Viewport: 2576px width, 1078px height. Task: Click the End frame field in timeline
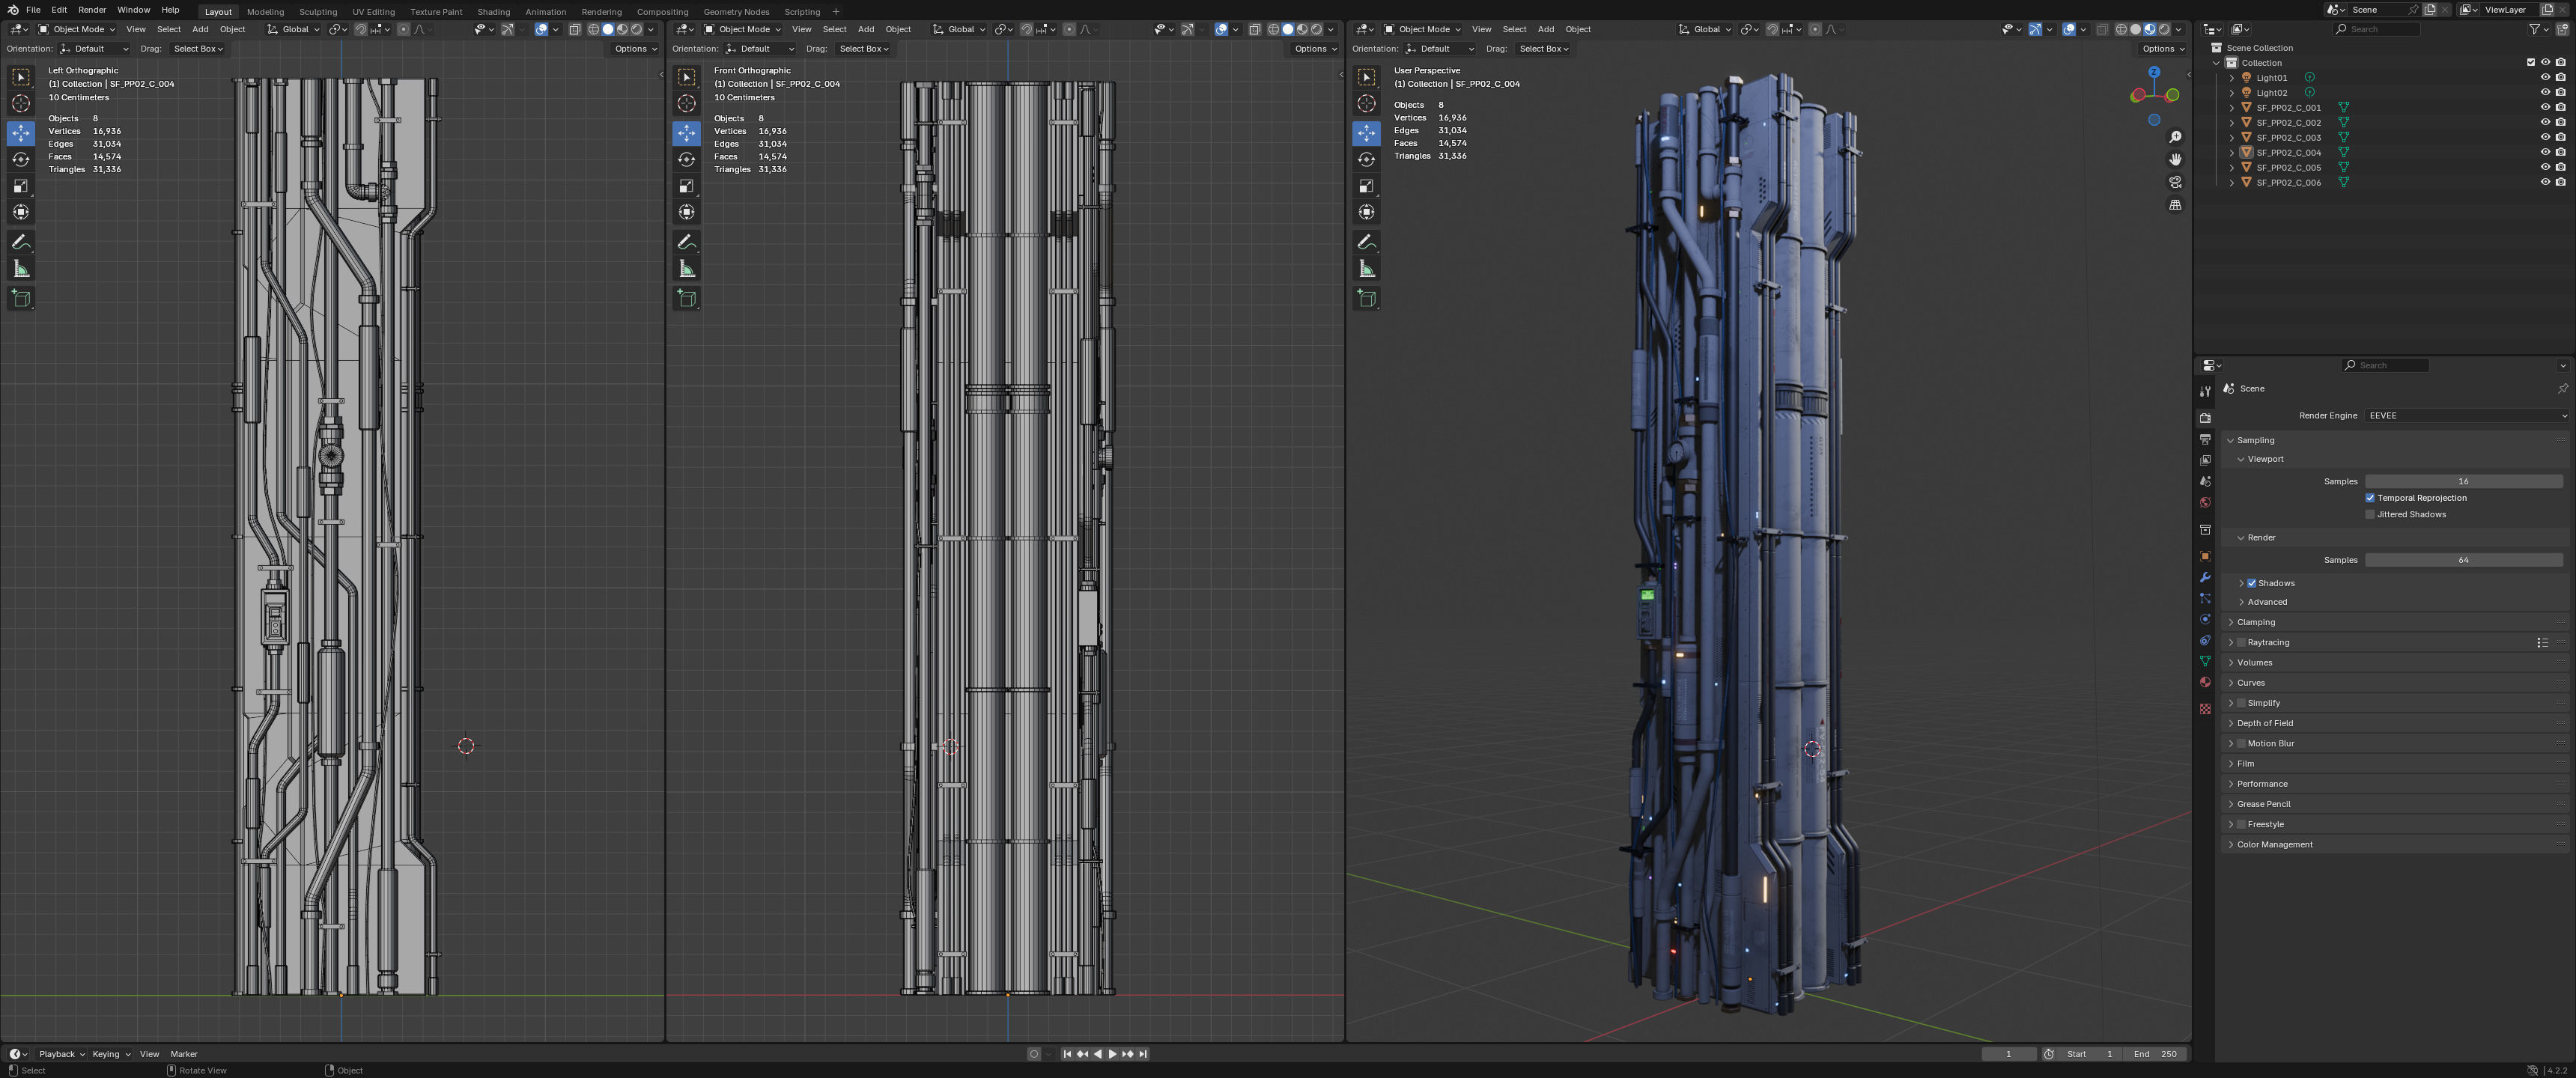click(x=2155, y=1053)
